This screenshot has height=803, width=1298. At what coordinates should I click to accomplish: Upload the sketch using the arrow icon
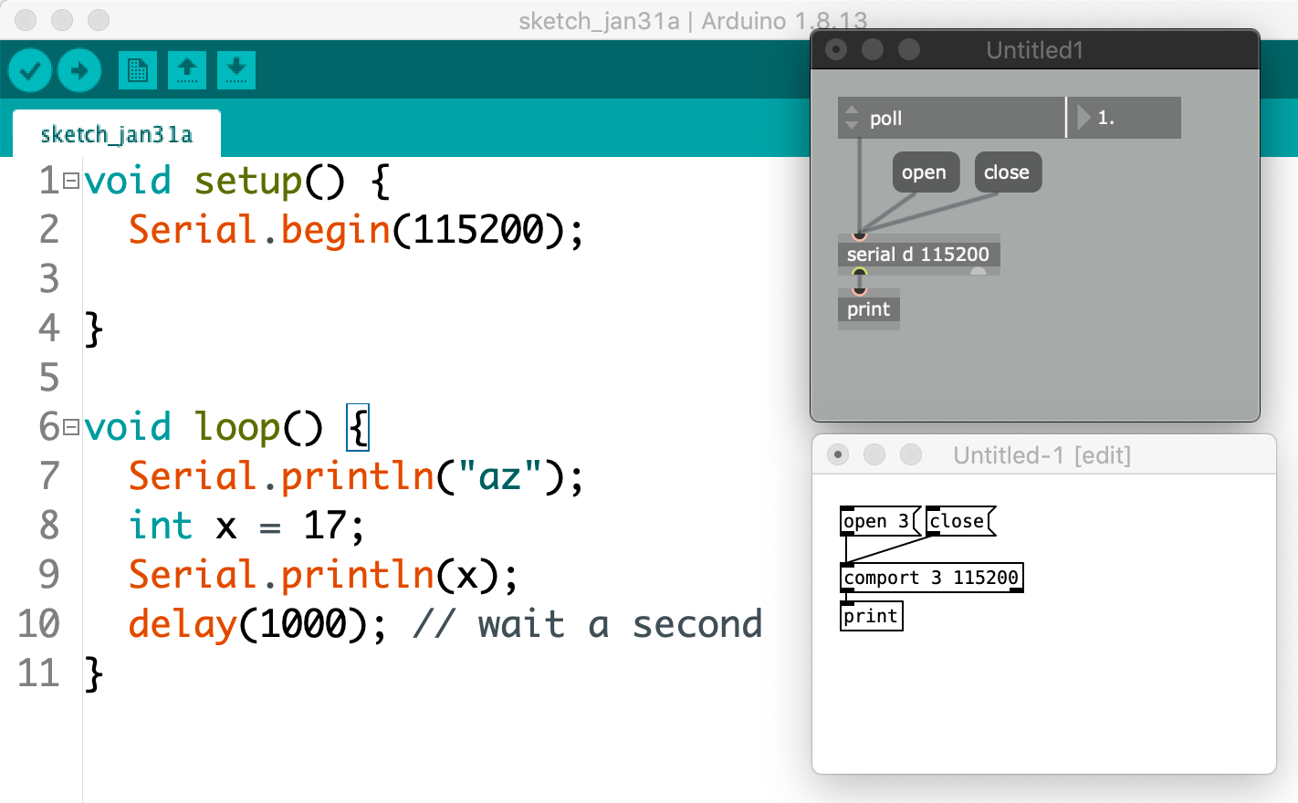pos(79,69)
